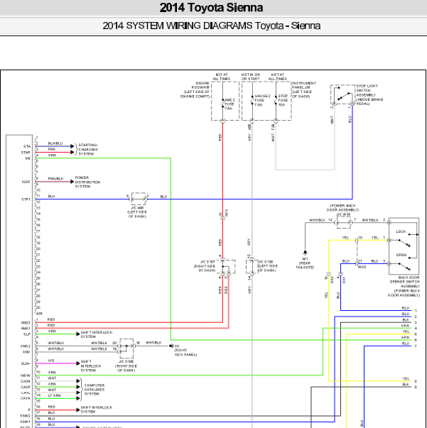Click the "AM21" terminal label

(x=26, y=329)
